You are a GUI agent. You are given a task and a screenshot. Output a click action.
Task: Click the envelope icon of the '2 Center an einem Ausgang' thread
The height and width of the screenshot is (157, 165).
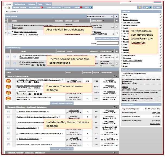(x=8, y=112)
